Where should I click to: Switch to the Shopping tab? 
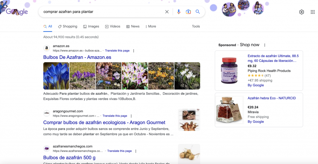[x=67, y=27]
